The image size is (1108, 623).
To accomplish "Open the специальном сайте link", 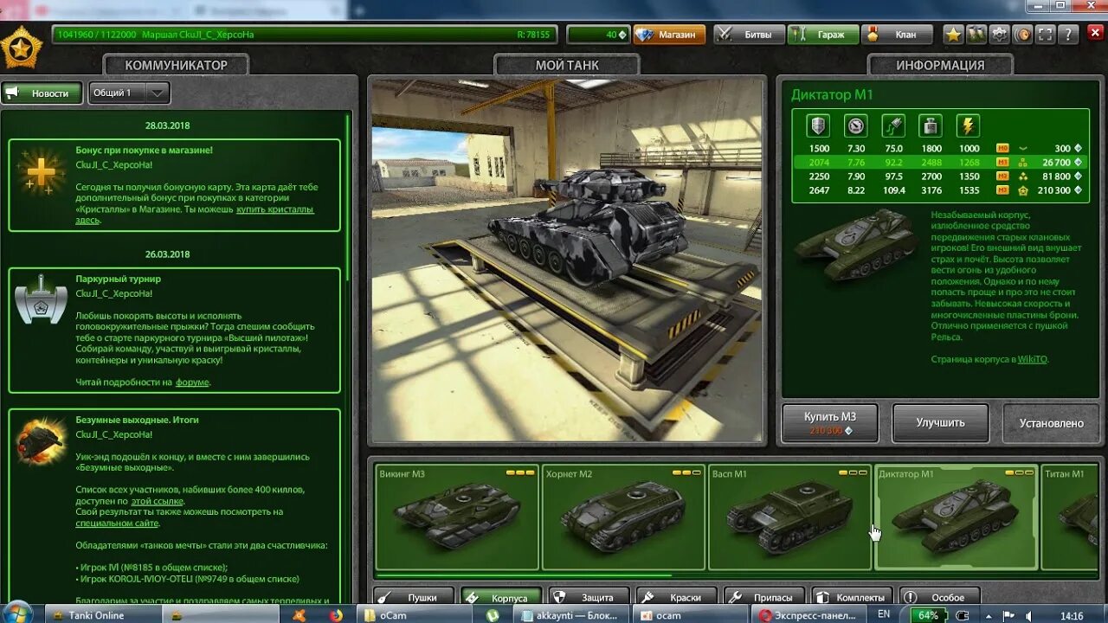I will [x=117, y=523].
